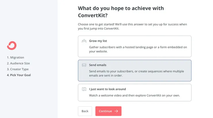
Task: Click empty space inside the look around card
Action: point(173,89)
